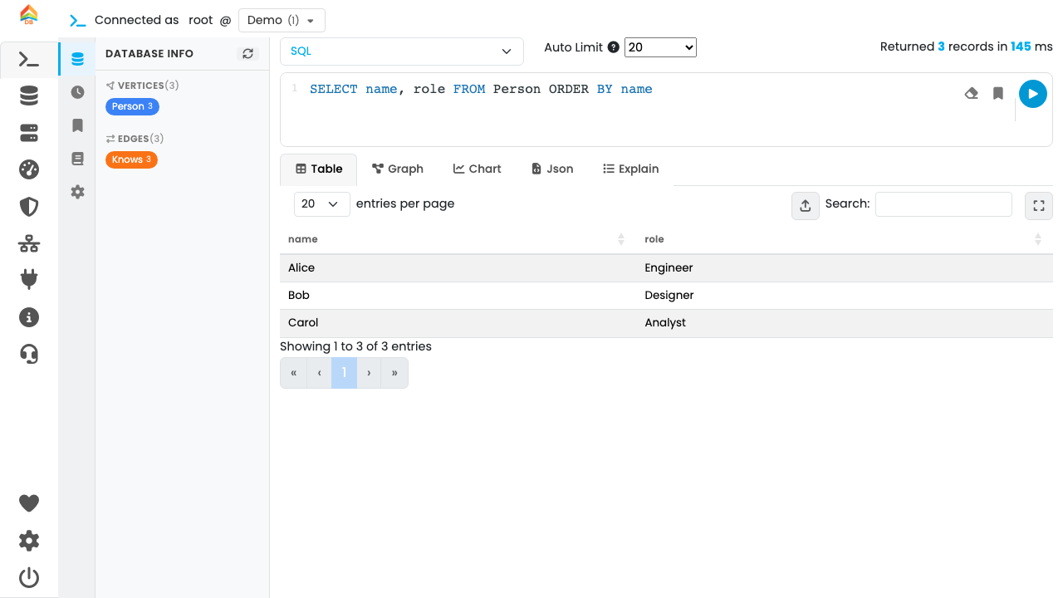
Task: Click the heart icon in sidebar
Action: click(x=29, y=503)
